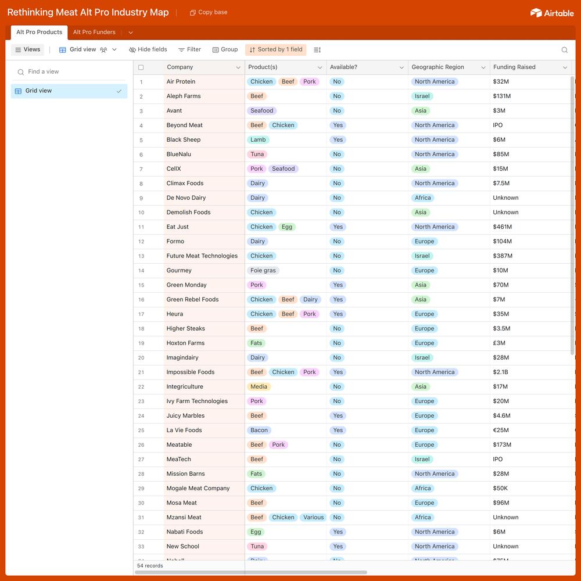This screenshot has width=581, height=581.
Task: Select the Beyond Meat company cell
Action: [204, 125]
